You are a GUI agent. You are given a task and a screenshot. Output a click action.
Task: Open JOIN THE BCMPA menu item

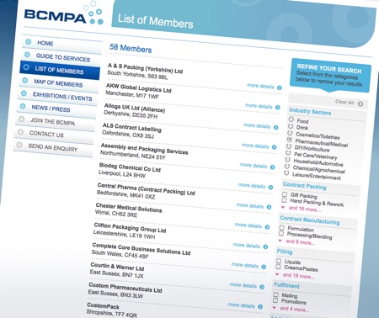tap(56, 122)
